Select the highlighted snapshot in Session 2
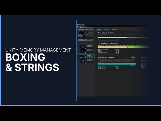Viewport: 161px width, 121px height. (87, 57)
